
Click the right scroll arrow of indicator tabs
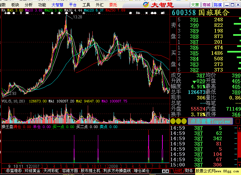(x=167, y=171)
